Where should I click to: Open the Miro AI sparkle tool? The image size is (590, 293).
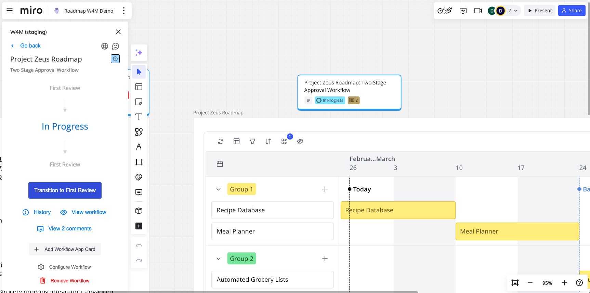[139, 53]
